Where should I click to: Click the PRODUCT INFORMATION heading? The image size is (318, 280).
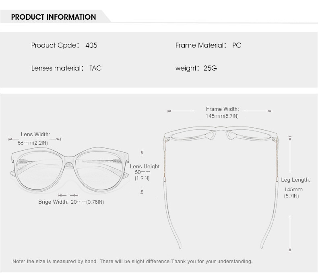coord(54,17)
